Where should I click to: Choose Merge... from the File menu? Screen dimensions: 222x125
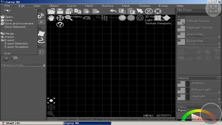(x=10, y=34)
